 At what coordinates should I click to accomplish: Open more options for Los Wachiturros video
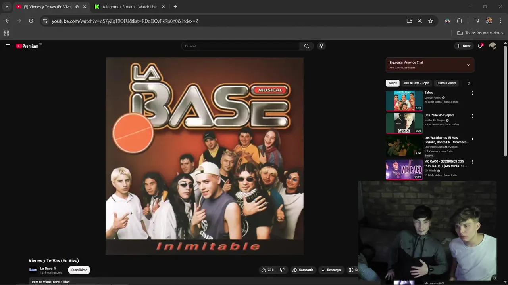pyautogui.click(x=472, y=139)
